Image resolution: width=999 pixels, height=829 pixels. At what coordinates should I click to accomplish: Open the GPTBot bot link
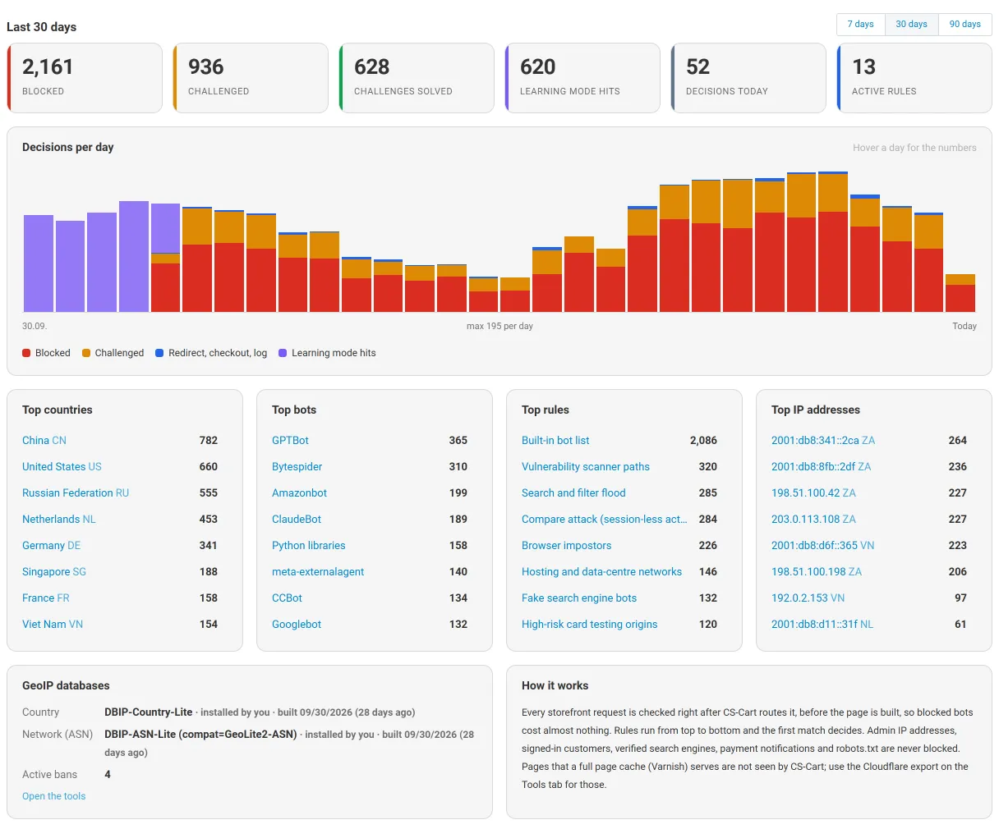[x=290, y=441]
